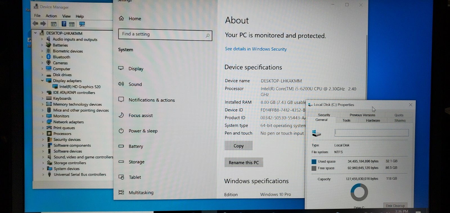This screenshot has height=213, width=450.
Task: Open the File menu in Device Manager
Action: pos(37,15)
